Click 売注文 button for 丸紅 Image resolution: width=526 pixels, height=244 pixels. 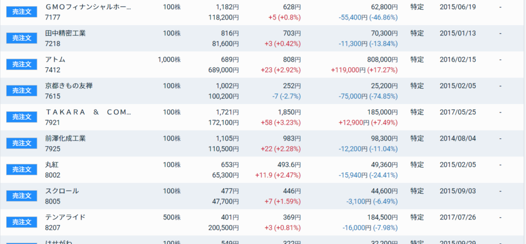[22, 169]
